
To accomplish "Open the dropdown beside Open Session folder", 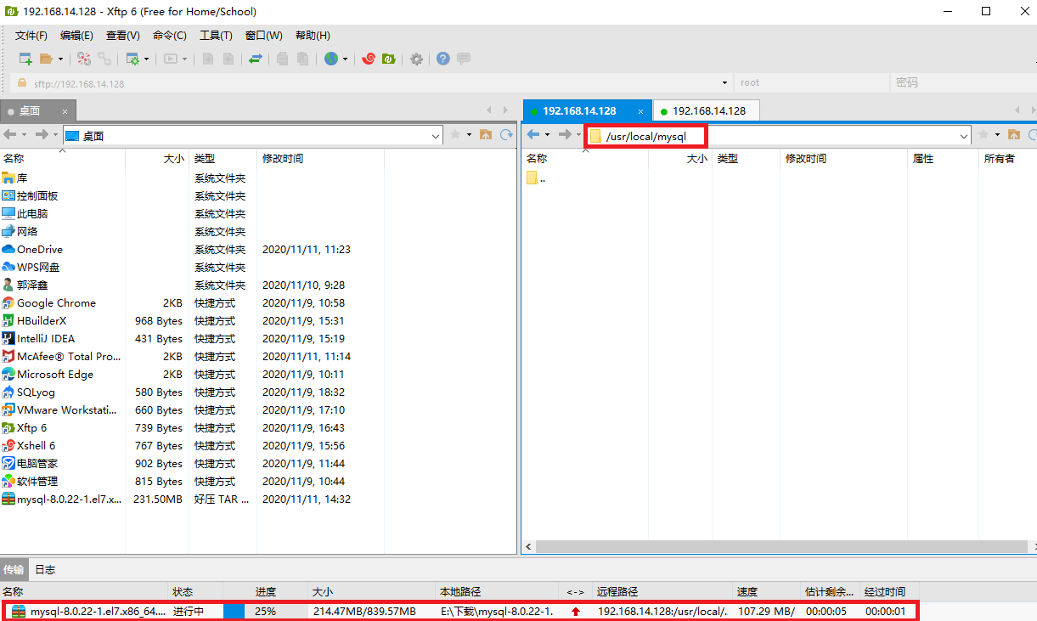I will [61, 59].
